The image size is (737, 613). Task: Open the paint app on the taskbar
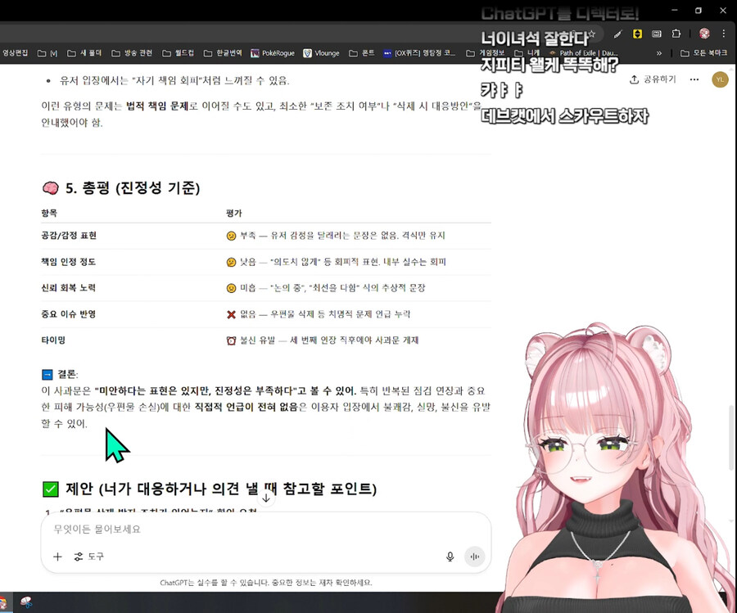click(x=26, y=602)
